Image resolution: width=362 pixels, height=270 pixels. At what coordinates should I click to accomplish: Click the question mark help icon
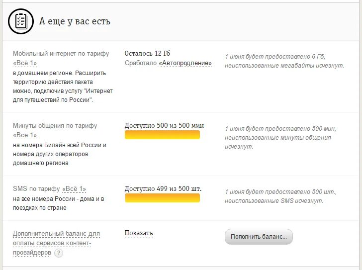point(59,253)
